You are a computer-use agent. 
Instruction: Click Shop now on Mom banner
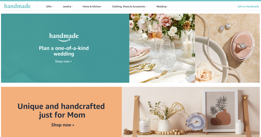pyautogui.click(x=61, y=125)
